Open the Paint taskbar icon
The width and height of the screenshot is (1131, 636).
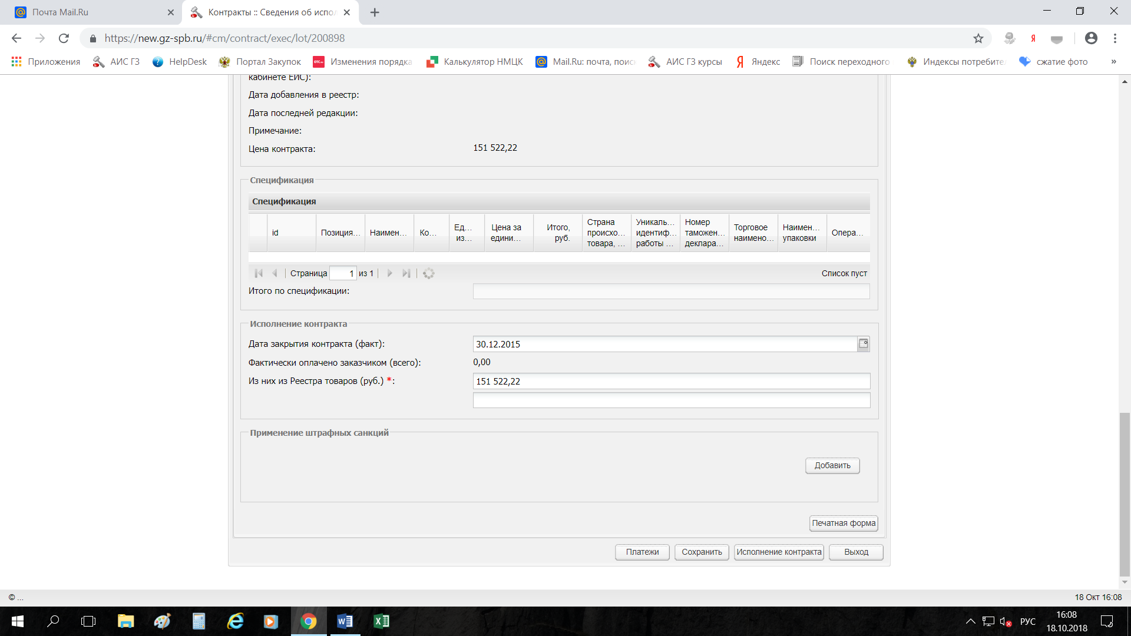[162, 621]
